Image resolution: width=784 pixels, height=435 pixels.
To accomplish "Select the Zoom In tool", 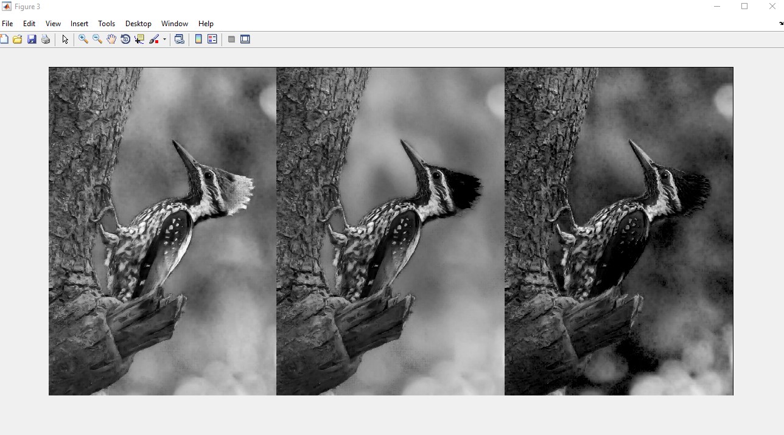I will tap(83, 39).
